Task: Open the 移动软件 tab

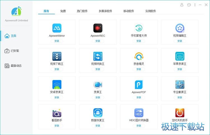Action: (129, 11)
